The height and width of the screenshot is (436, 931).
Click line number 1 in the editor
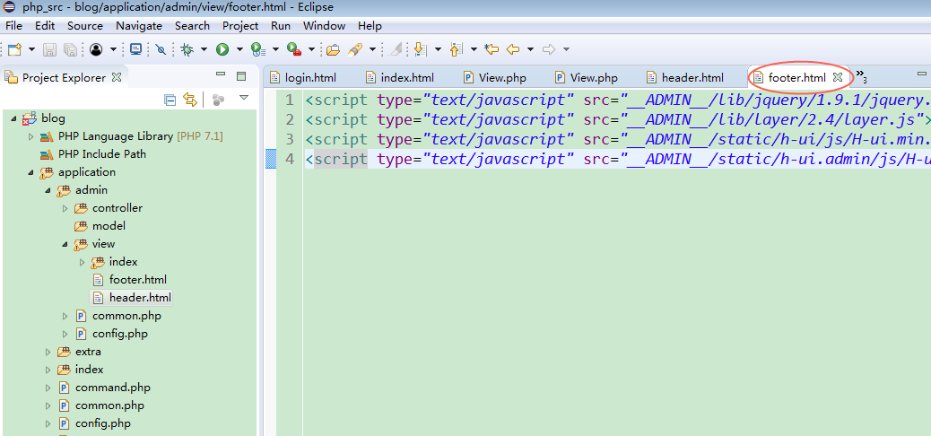(x=289, y=100)
